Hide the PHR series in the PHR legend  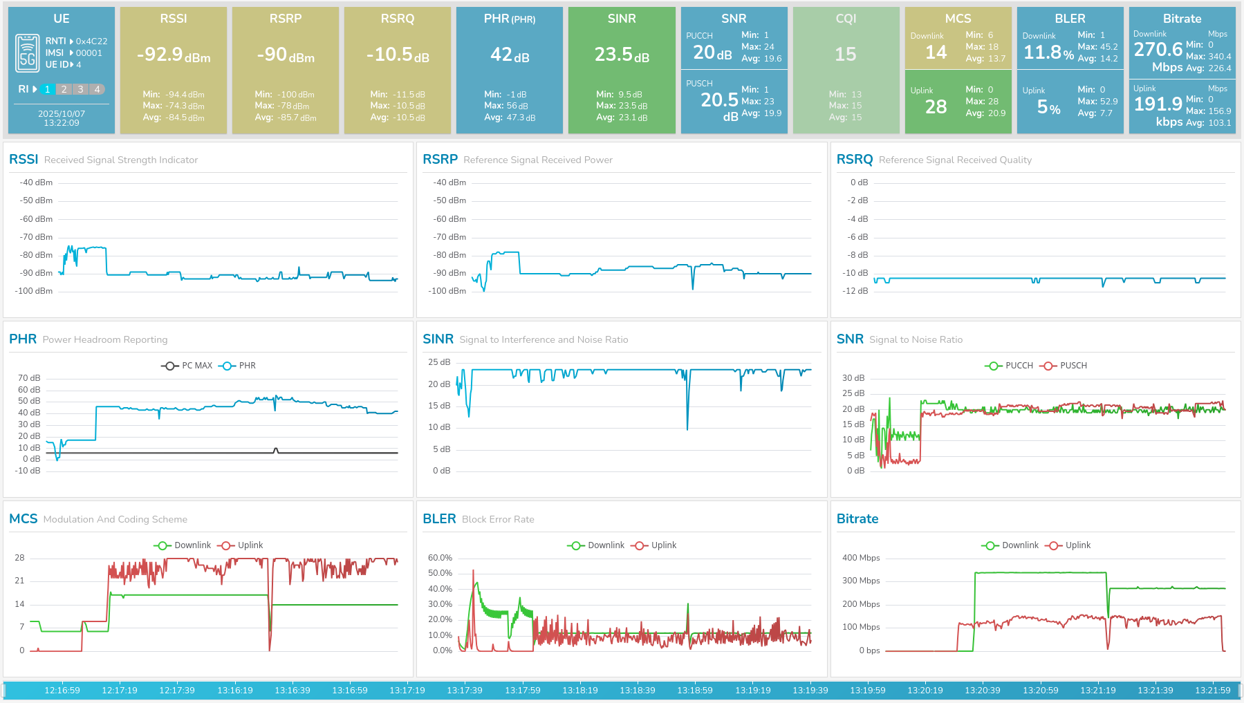point(237,366)
